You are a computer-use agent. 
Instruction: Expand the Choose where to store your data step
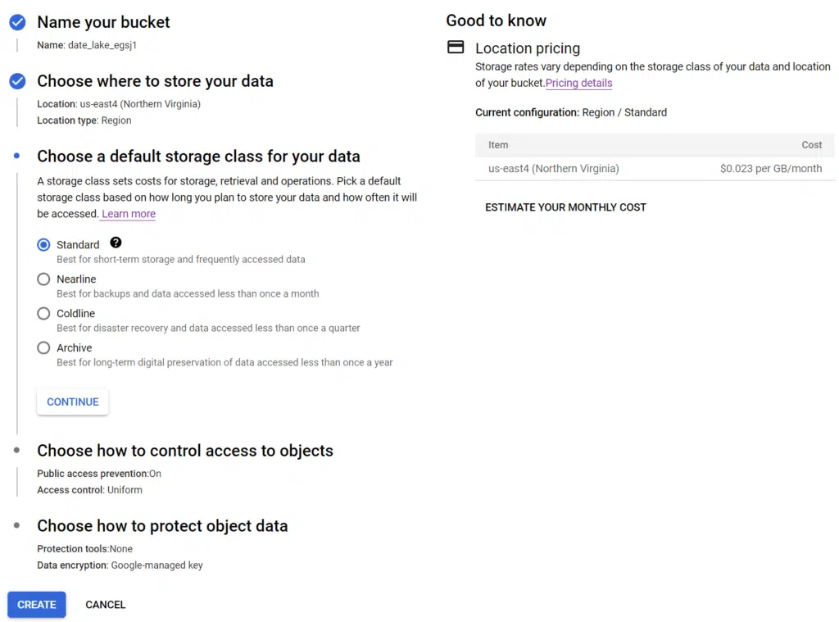click(x=155, y=81)
